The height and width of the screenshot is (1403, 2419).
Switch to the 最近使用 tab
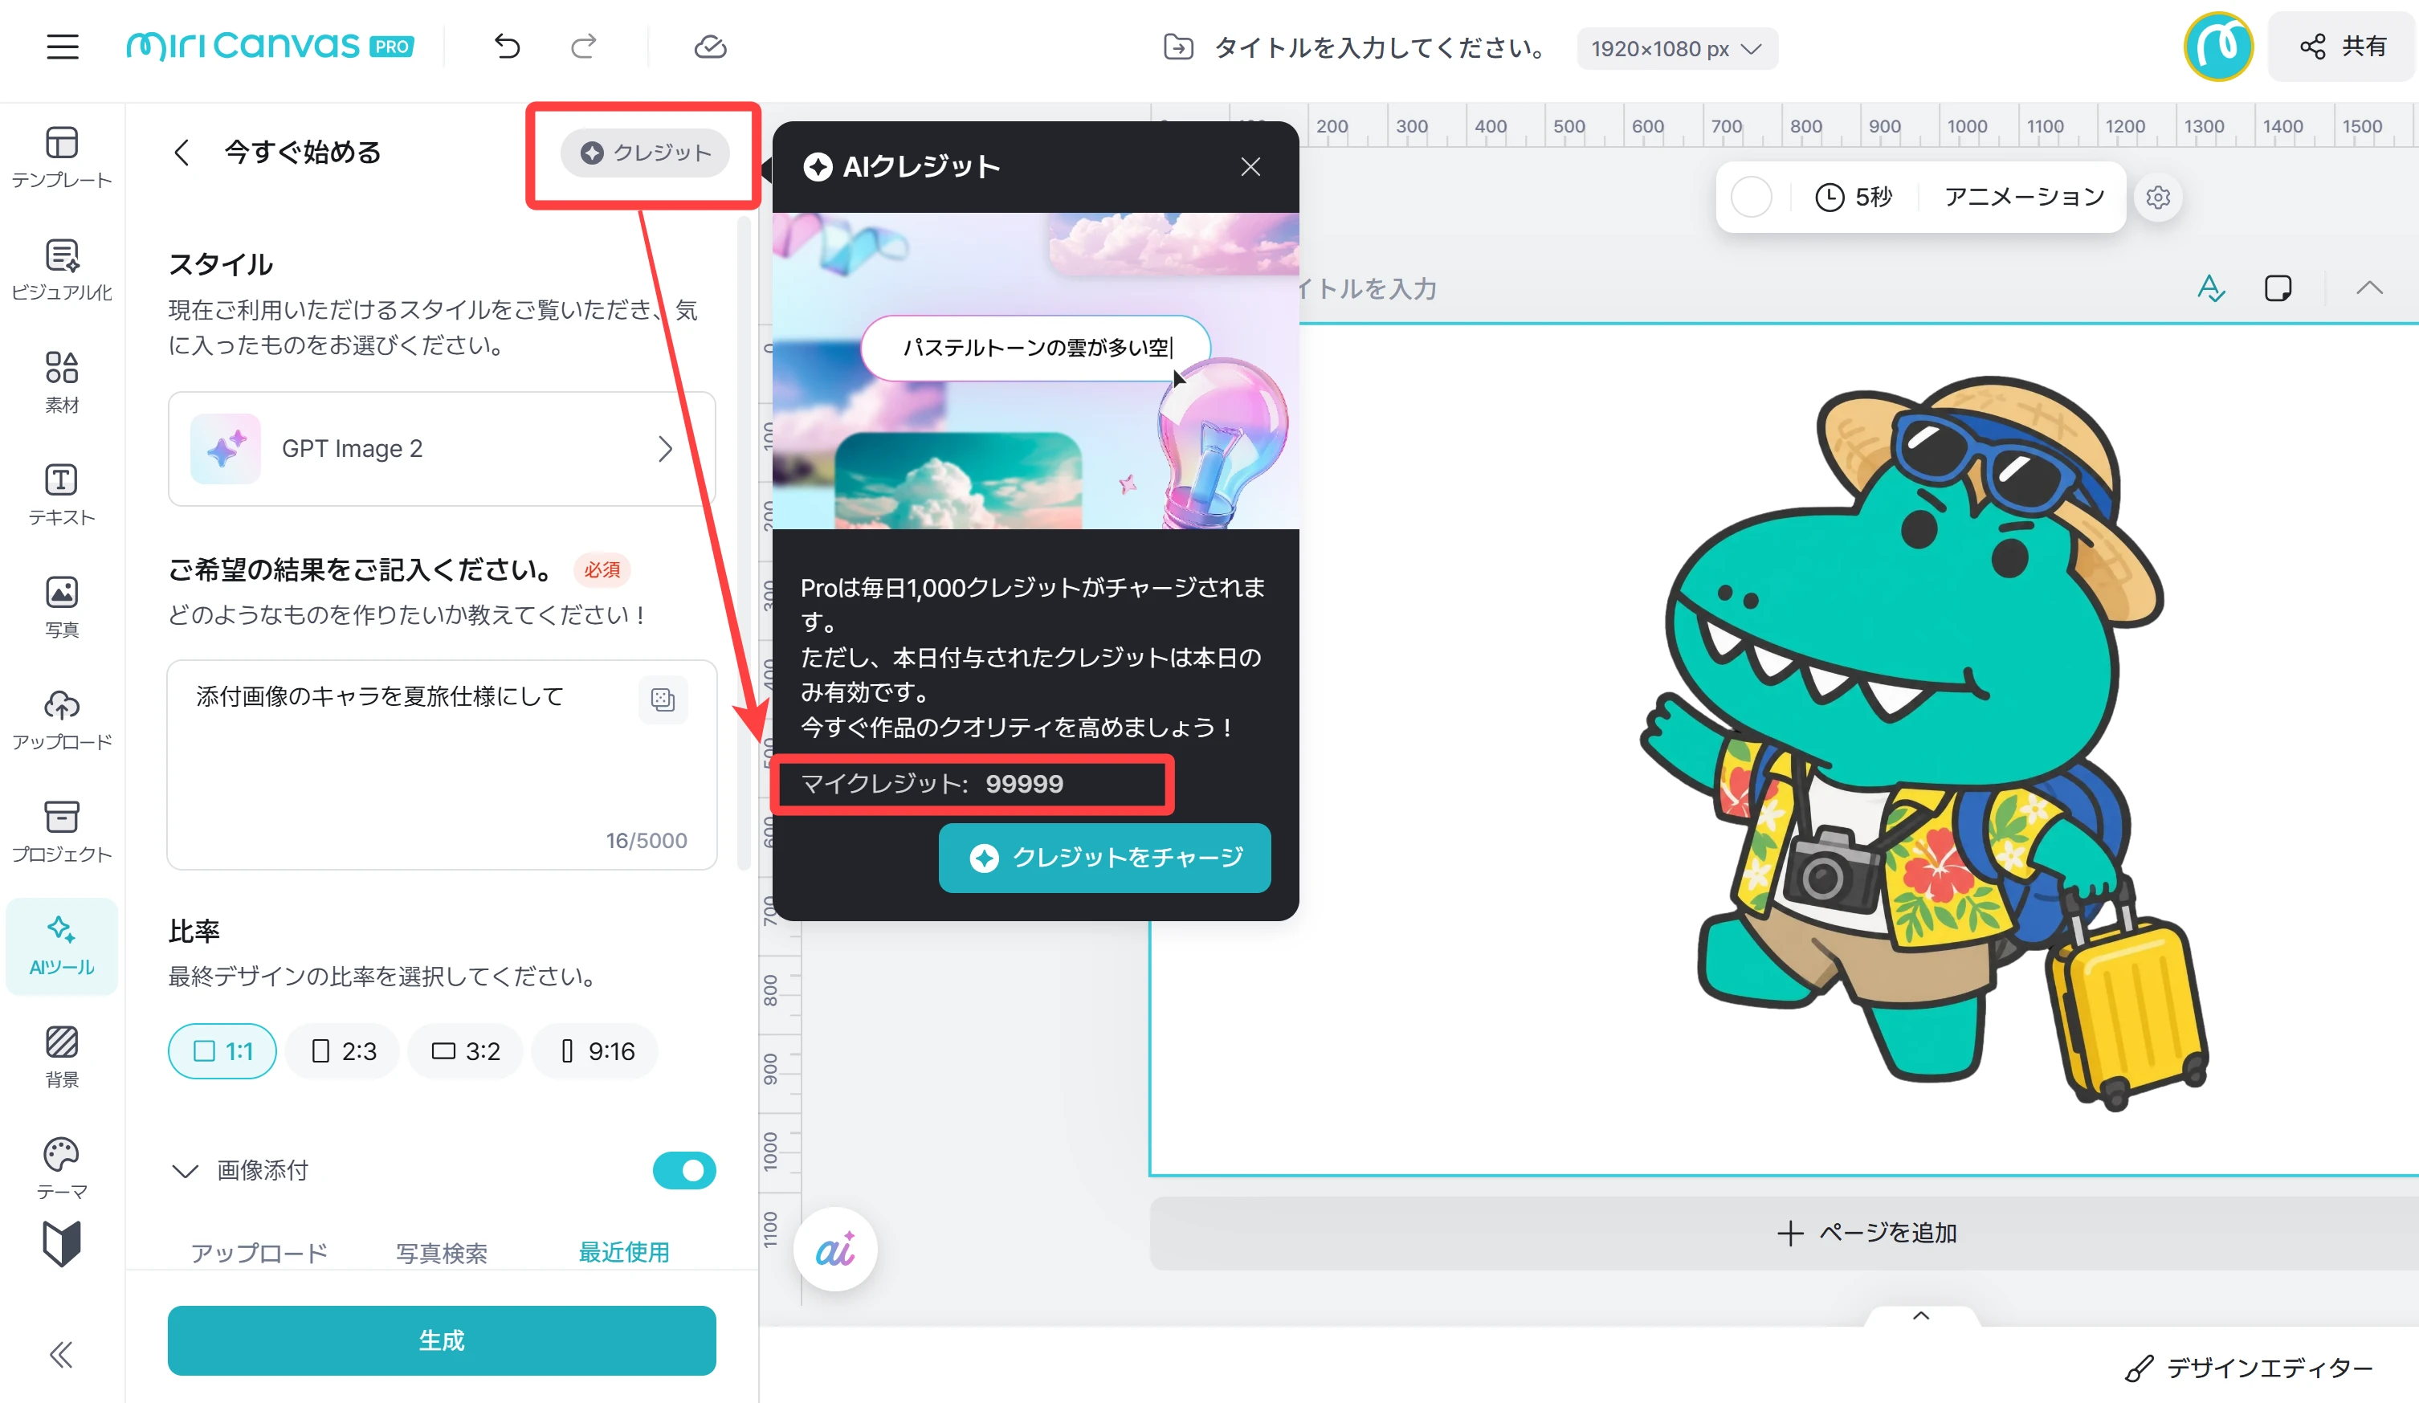[624, 1252]
